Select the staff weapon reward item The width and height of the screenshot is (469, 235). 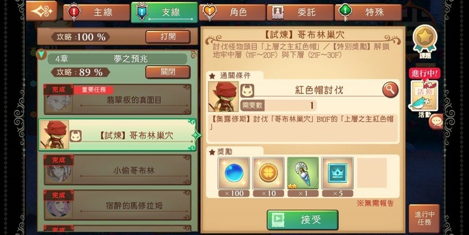(x=303, y=174)
